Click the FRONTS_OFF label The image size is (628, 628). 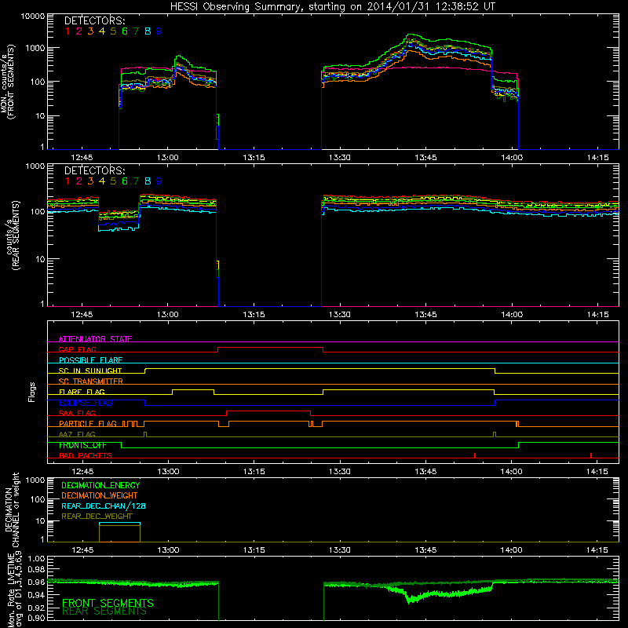point(82,445)
